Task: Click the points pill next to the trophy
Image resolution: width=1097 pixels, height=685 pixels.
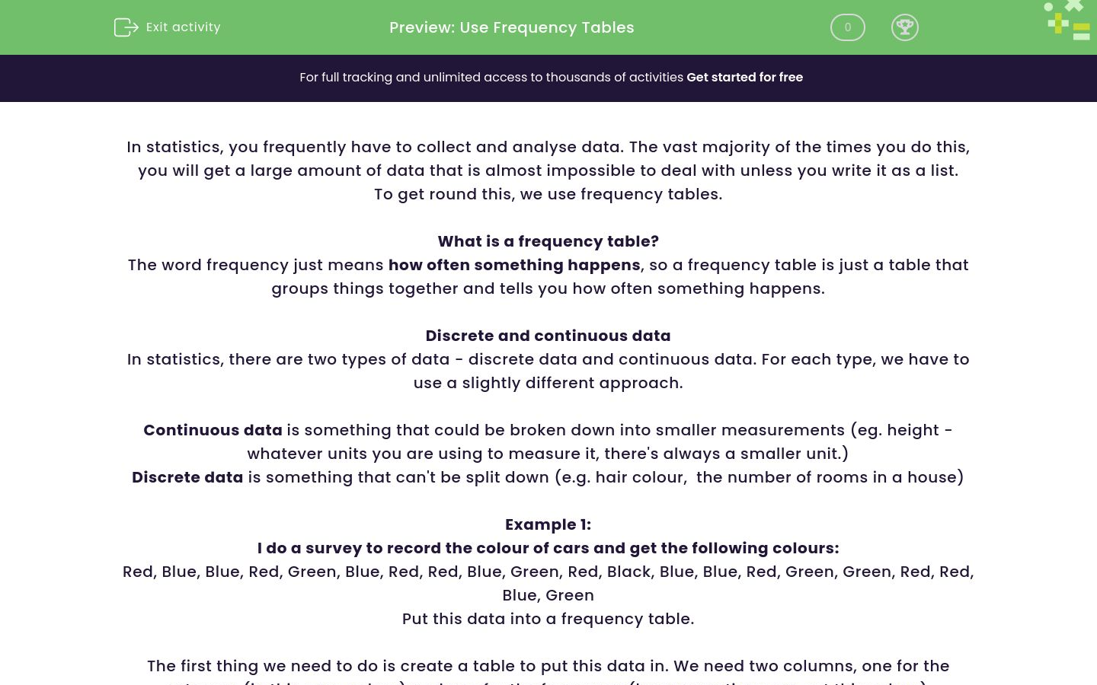Action: [x=847, y=27]
